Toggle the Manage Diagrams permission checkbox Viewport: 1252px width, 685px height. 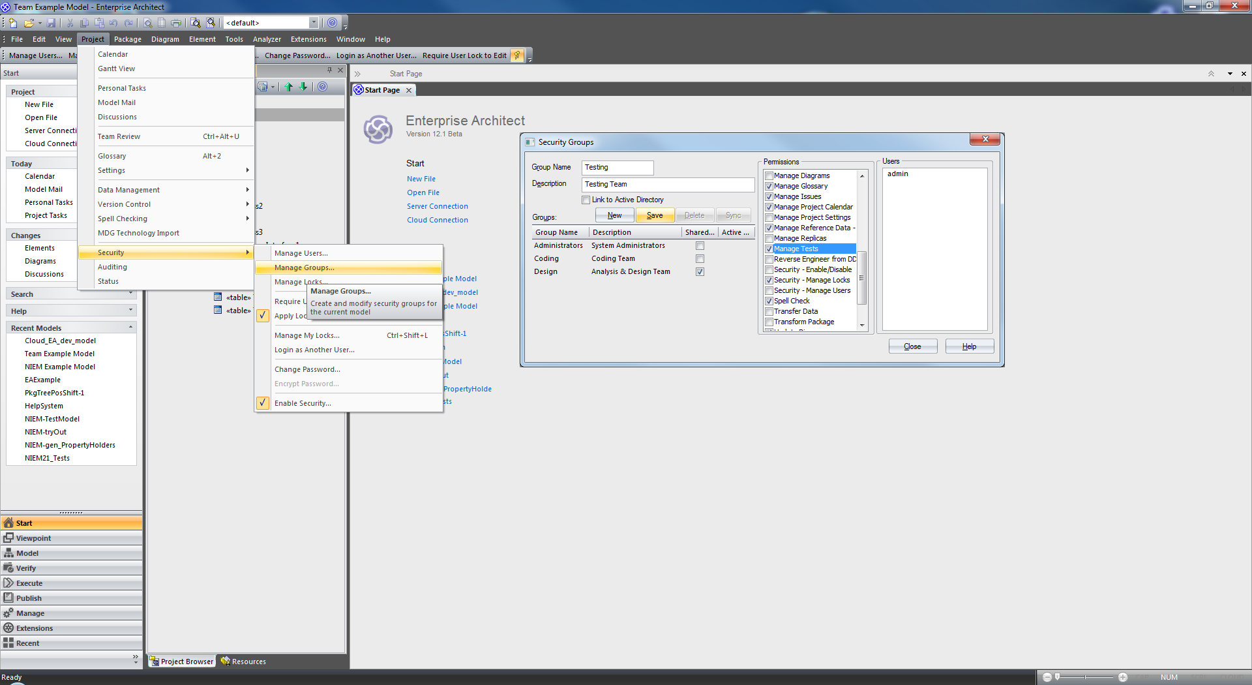[x=769, y=176]
